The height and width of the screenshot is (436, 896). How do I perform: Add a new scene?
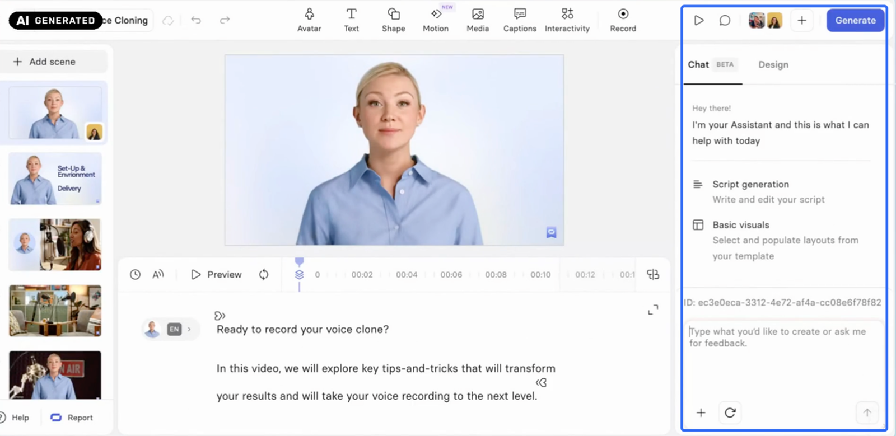coord(54,62)
